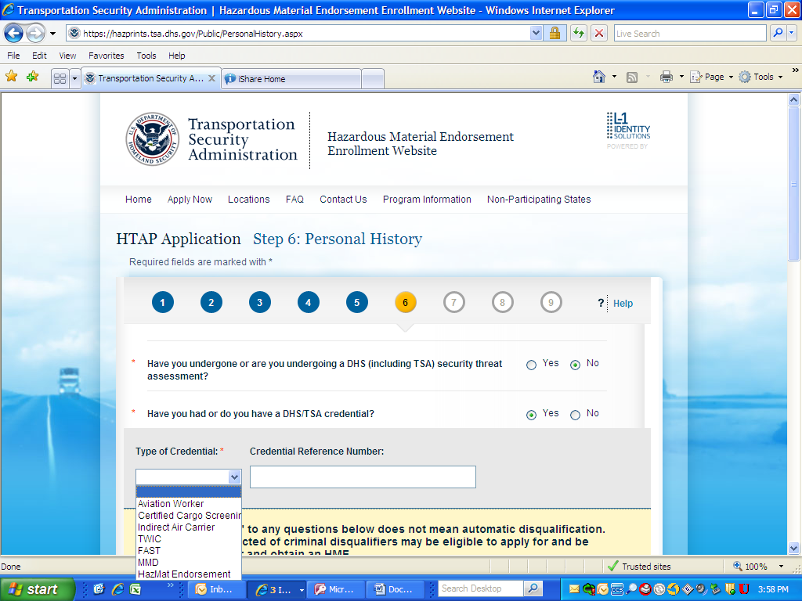
Task: Open the Help menu in menu bar
Action: (x=177, y=56)
